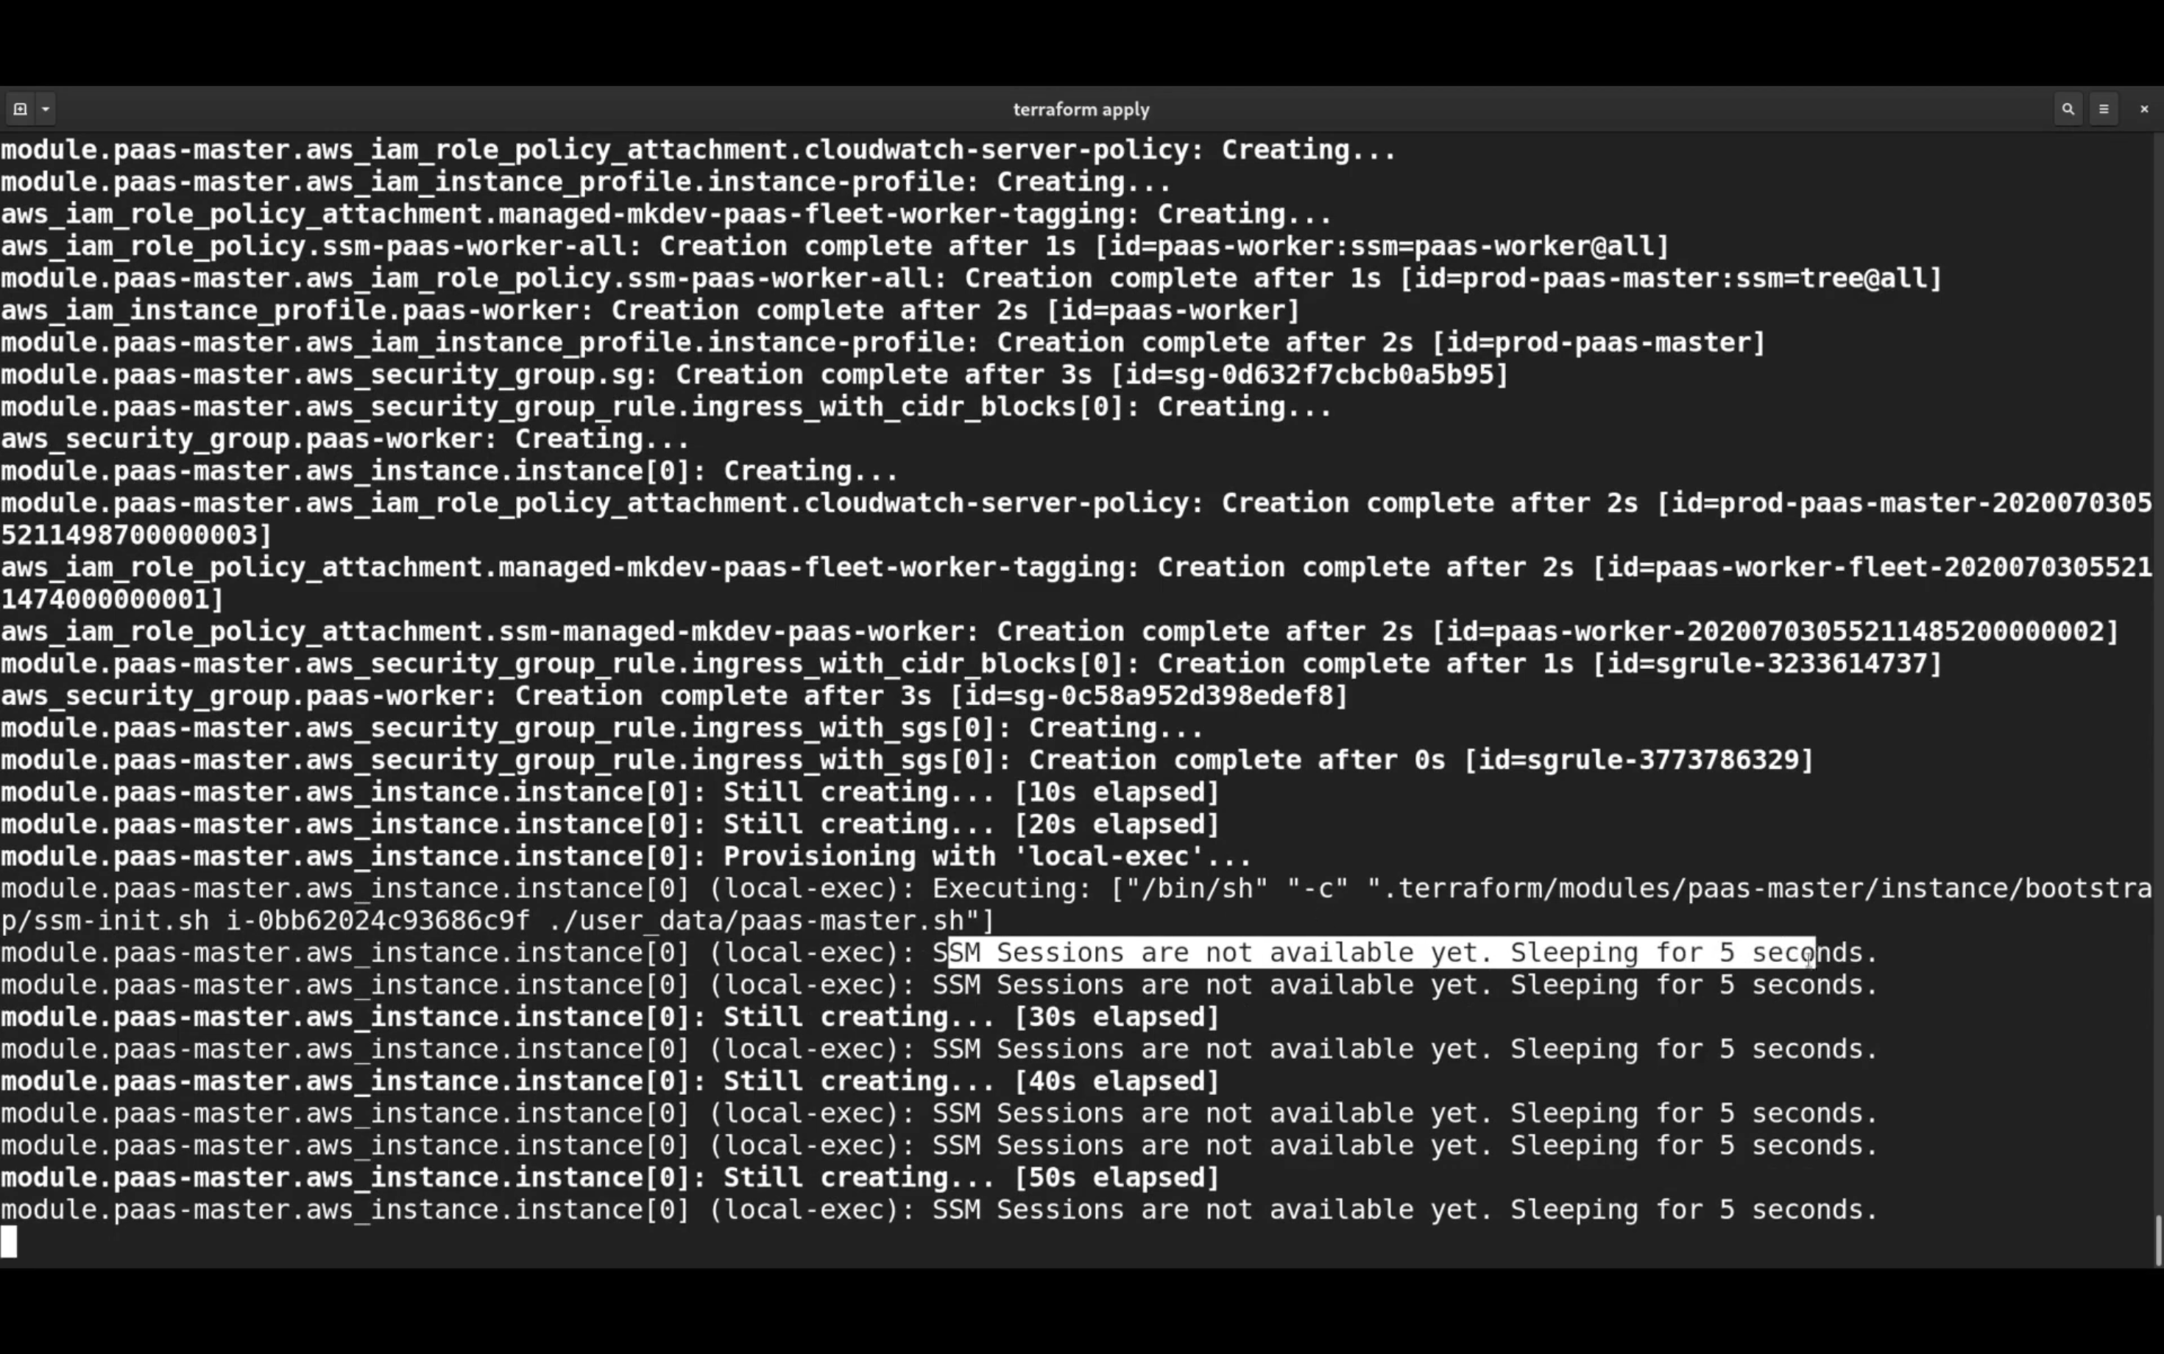2164x1354 pixels.
Task: Select the search icon in toolbar
Action: pos(2068,107)
